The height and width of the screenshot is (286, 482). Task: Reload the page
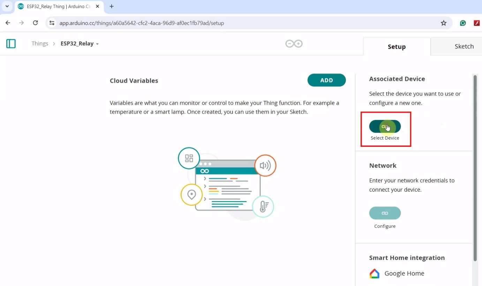click(35, 23)
